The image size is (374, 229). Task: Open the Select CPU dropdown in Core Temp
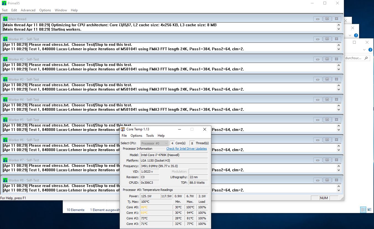coord(154,143)
